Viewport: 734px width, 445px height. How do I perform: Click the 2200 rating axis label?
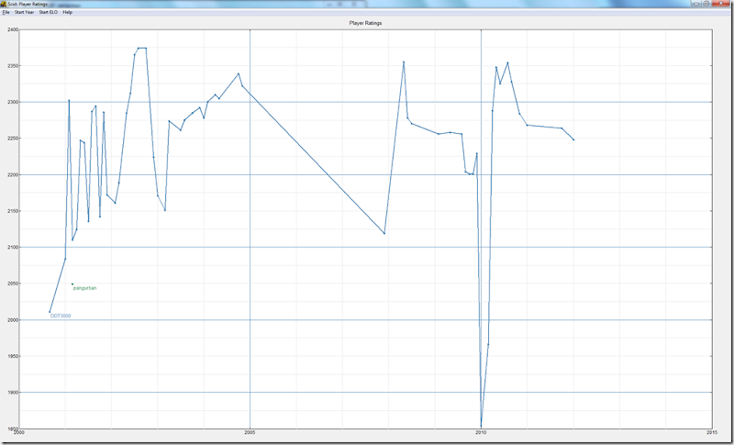[13, 174]
